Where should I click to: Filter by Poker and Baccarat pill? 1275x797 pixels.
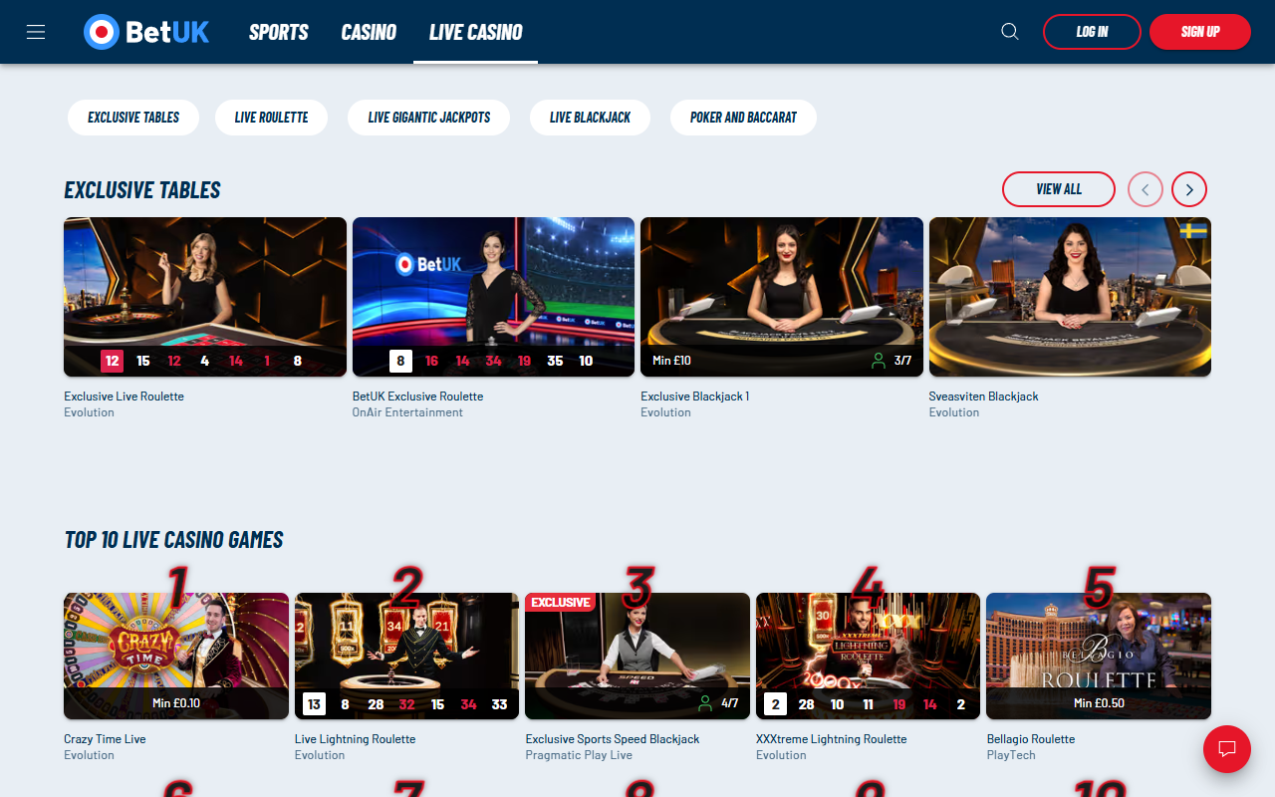[744, 118]
